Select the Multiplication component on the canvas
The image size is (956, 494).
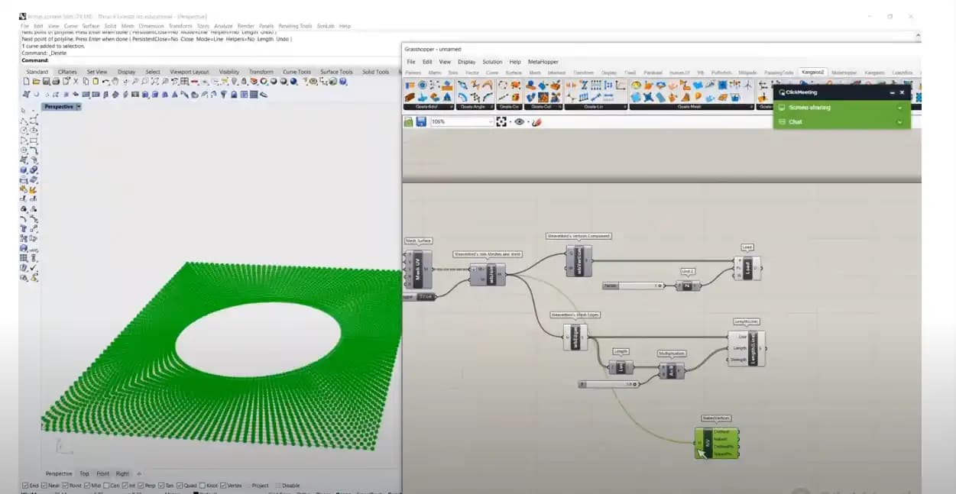click(x=672, y=371)
